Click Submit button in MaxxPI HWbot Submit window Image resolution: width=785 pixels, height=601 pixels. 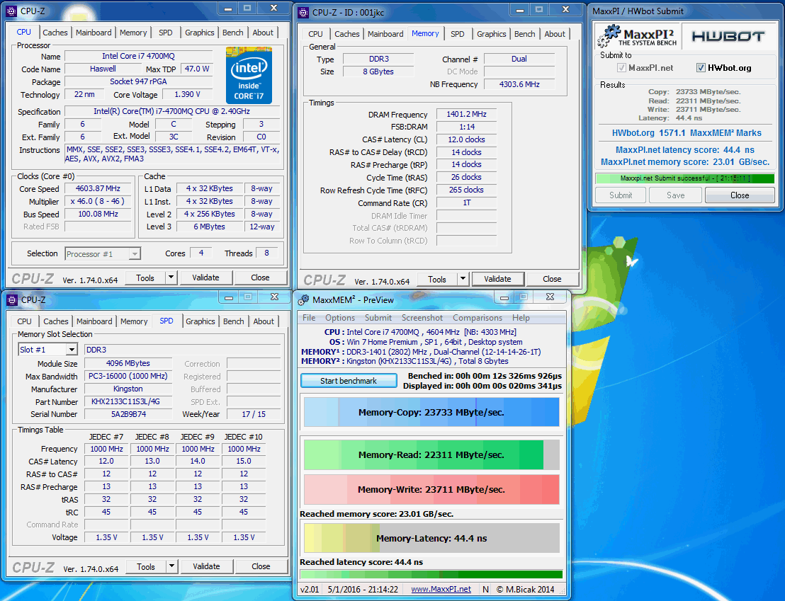(x=621, y=195)
